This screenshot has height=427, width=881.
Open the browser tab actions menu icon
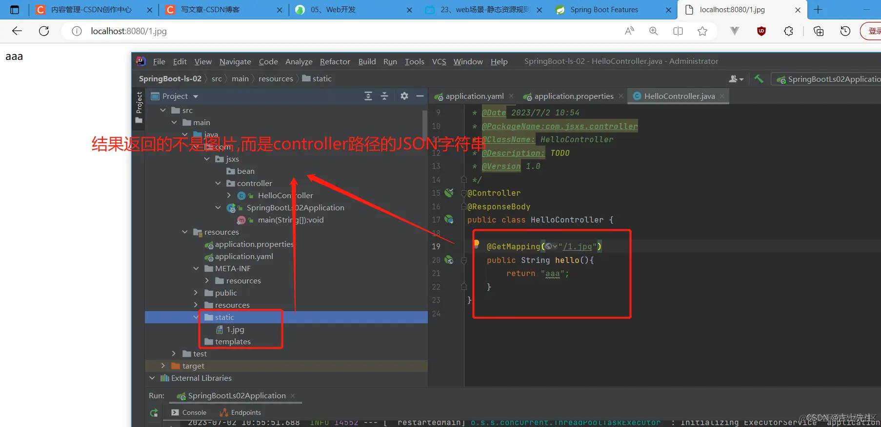[x=14, y=10]
